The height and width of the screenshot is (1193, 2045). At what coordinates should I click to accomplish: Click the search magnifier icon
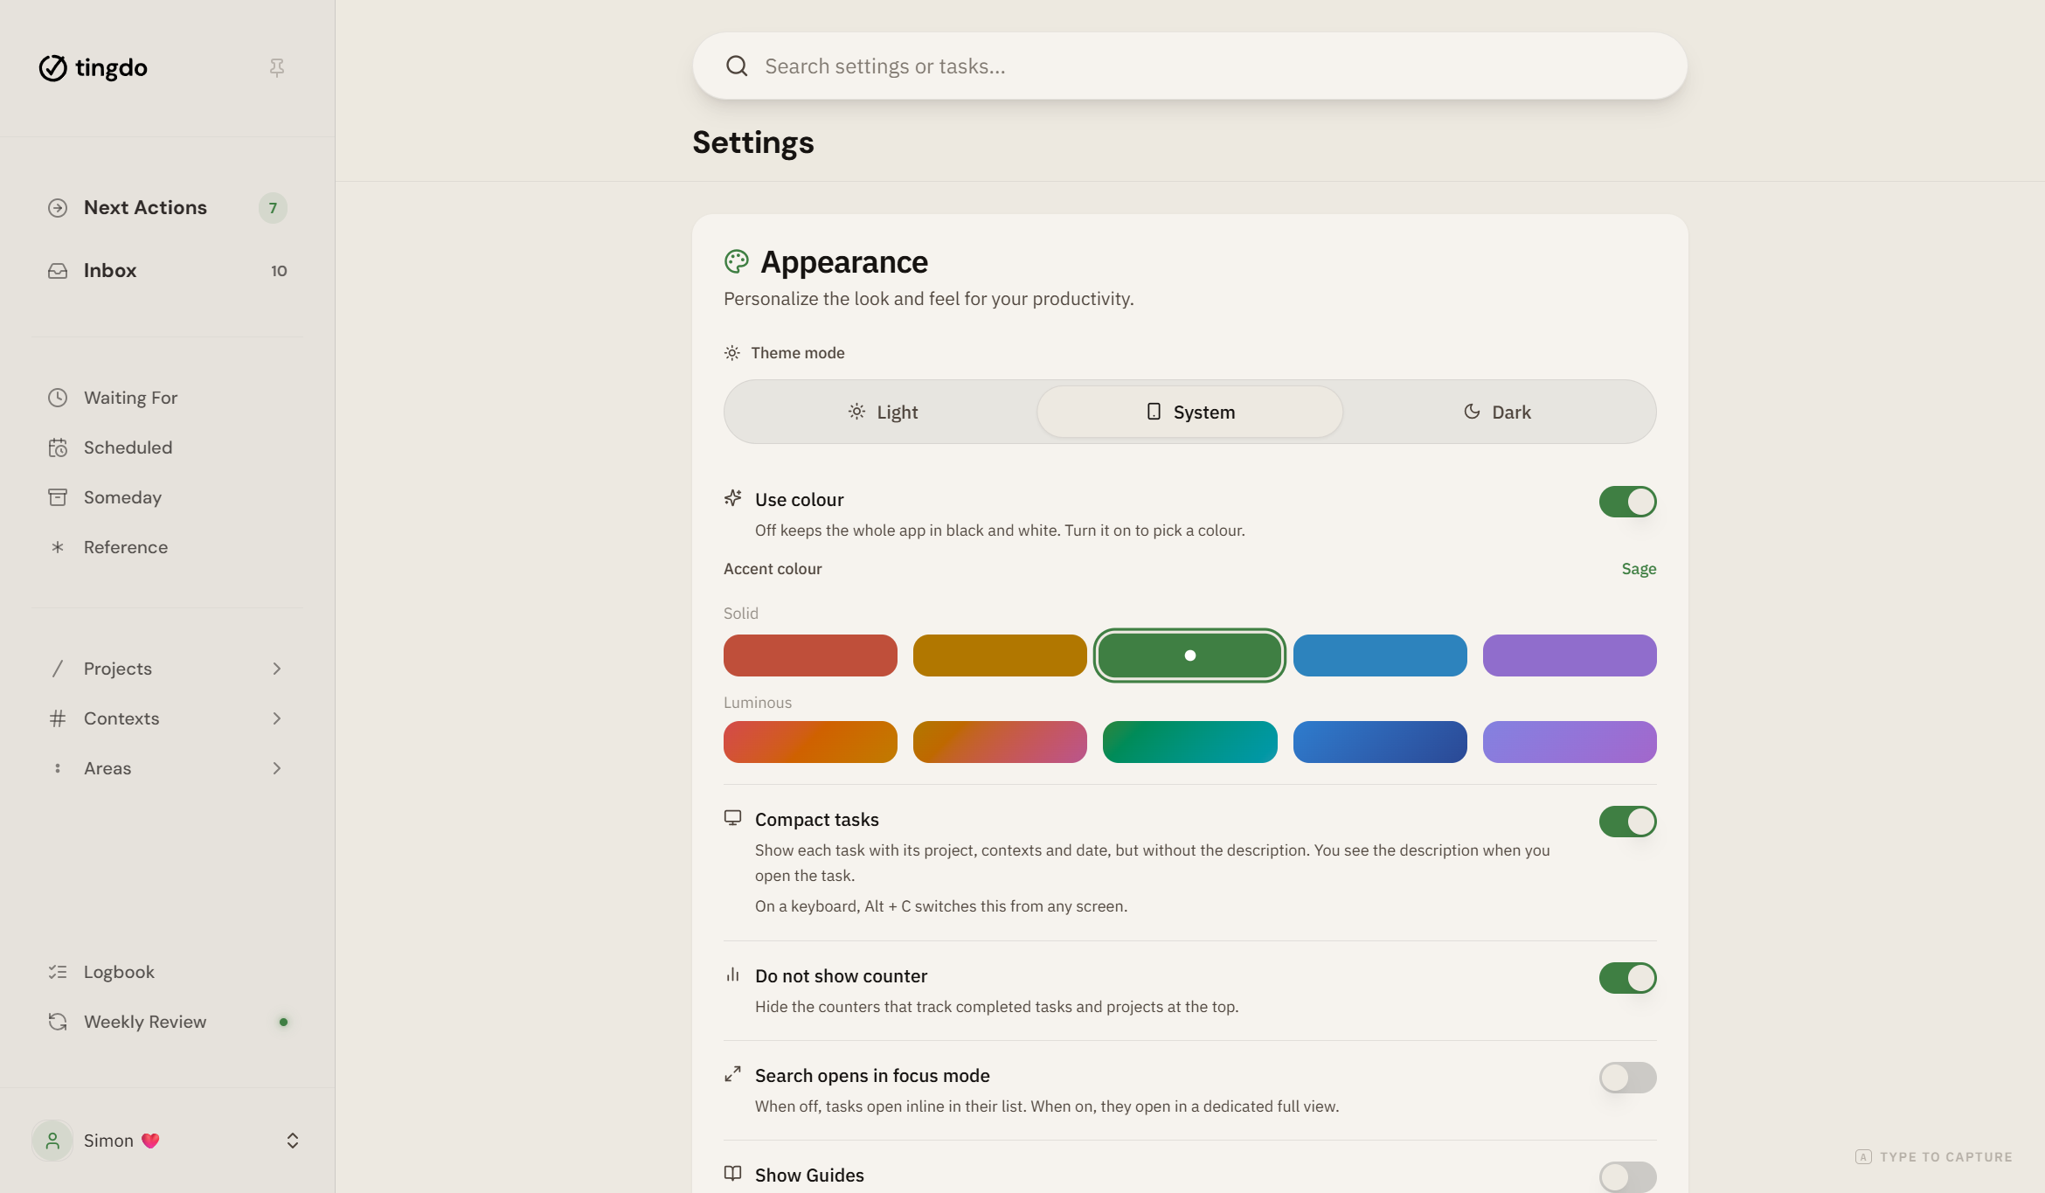(737, 66)
